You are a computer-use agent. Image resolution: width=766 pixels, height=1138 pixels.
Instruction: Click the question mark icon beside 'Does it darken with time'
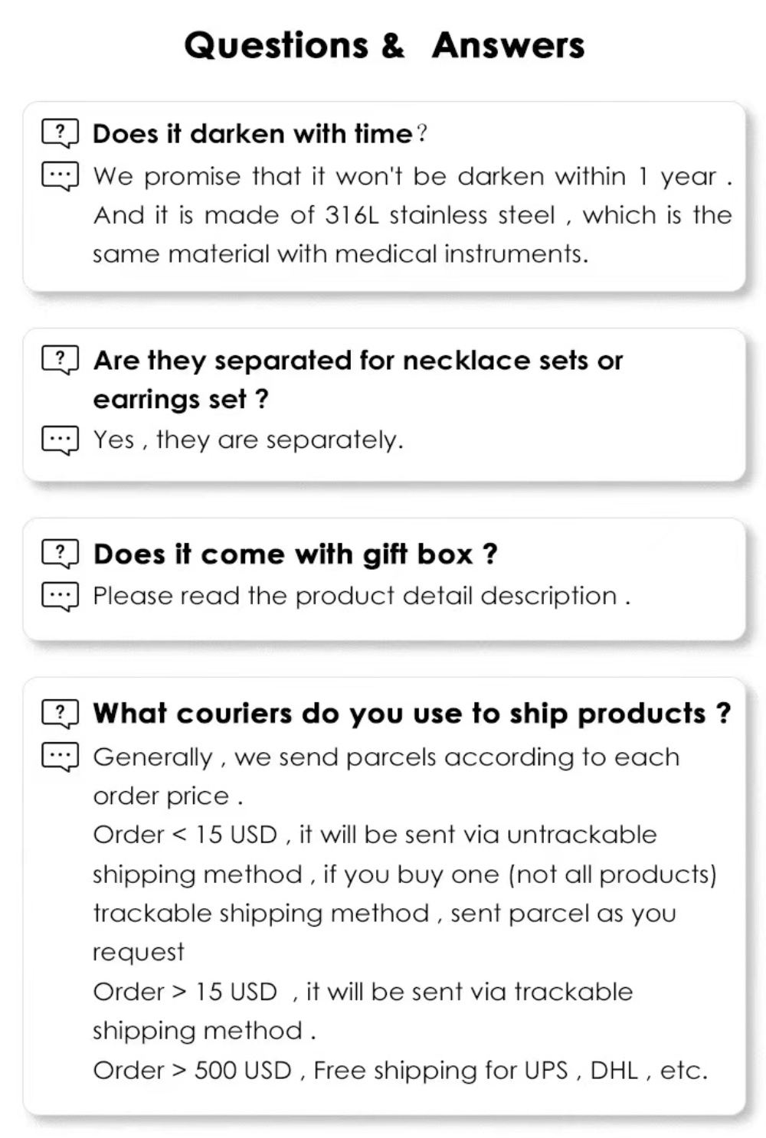click(60, 133)
